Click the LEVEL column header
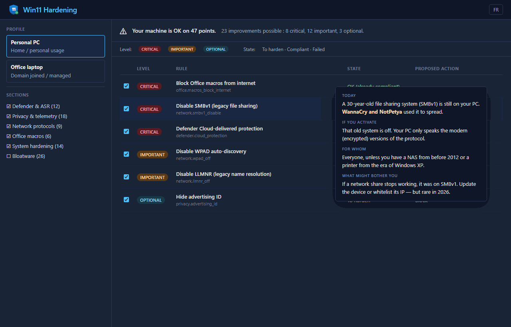This screenshot has width=511, height=327. [143, 69]
